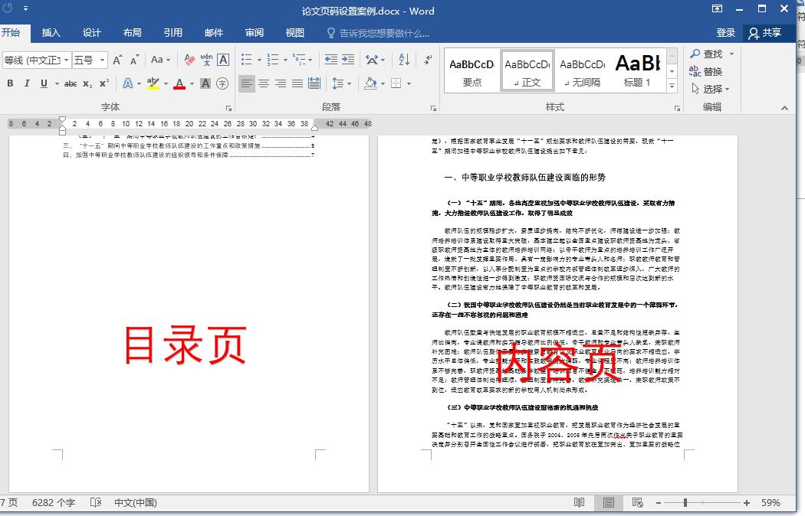Screen dimensions: 805x516
Task: Switch to the 插入 ribbon tab
Action: (x=51, y=32)
